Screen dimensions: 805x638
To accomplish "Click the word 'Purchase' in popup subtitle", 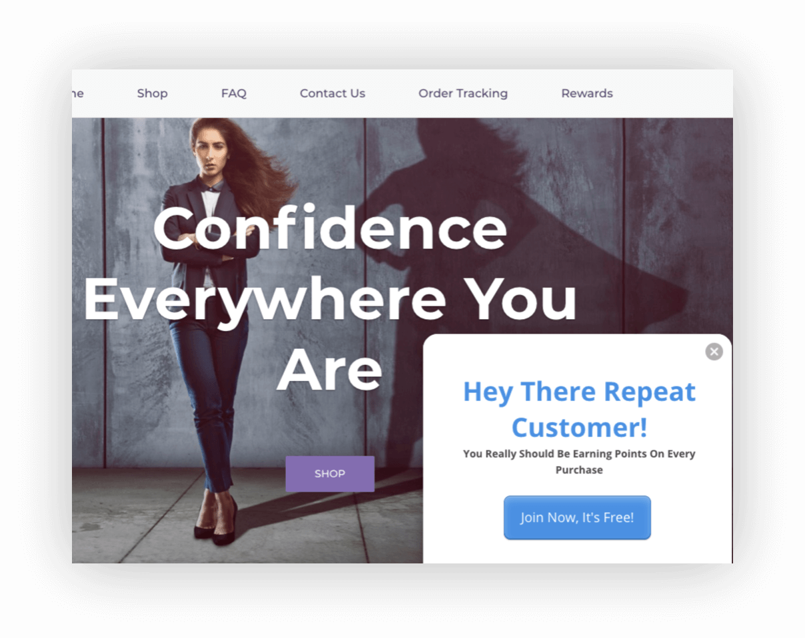I will click(x=579, y=470).
